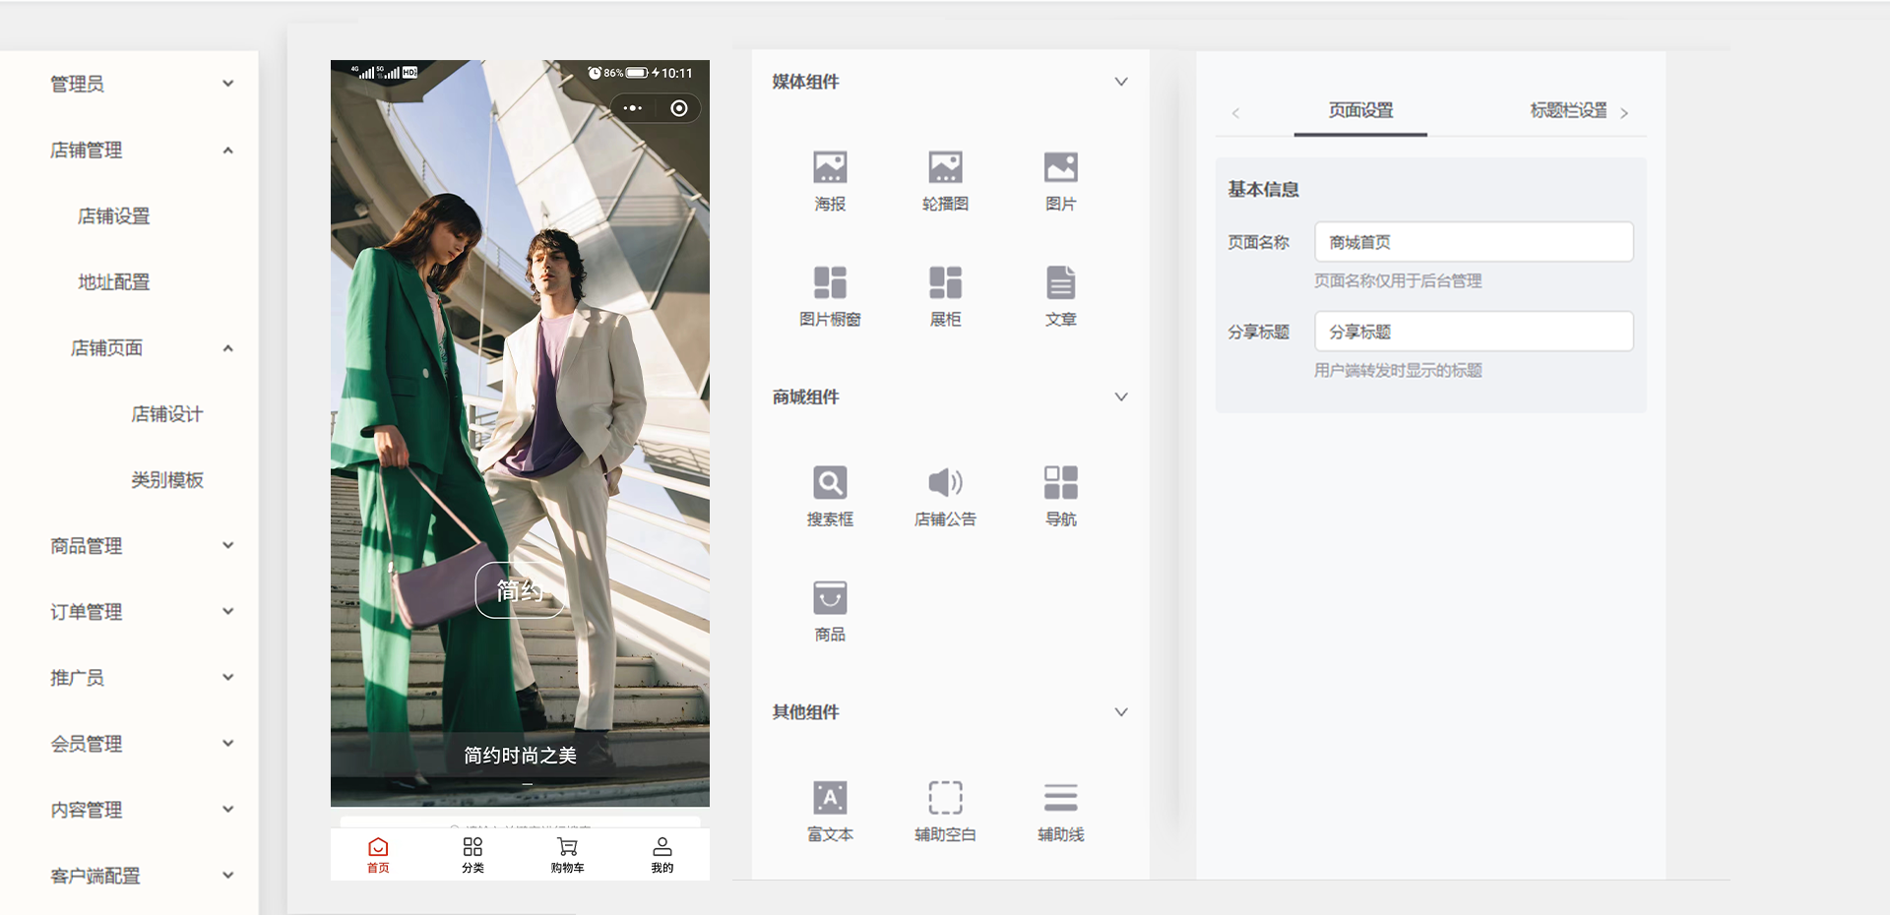Tap the 首页 home icon in preview
Screen dimensions: 1890x915
[378, 854]
